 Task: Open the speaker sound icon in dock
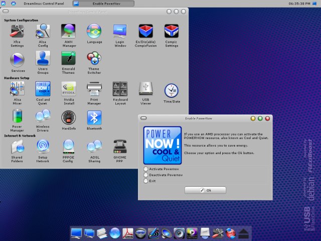point(166,233)
